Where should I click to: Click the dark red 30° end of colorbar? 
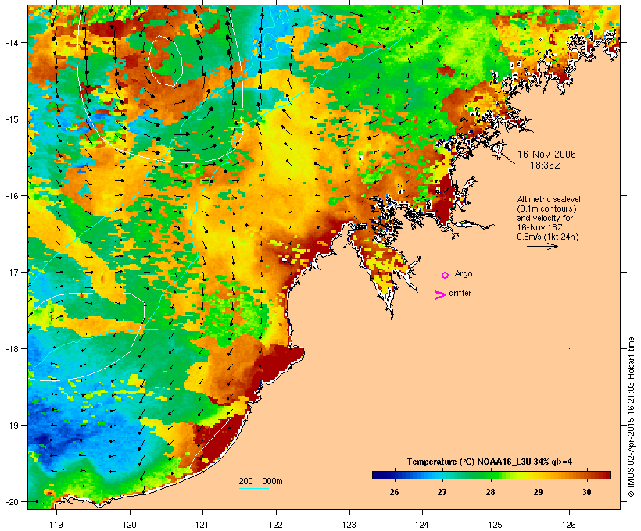tap(604, 475)
